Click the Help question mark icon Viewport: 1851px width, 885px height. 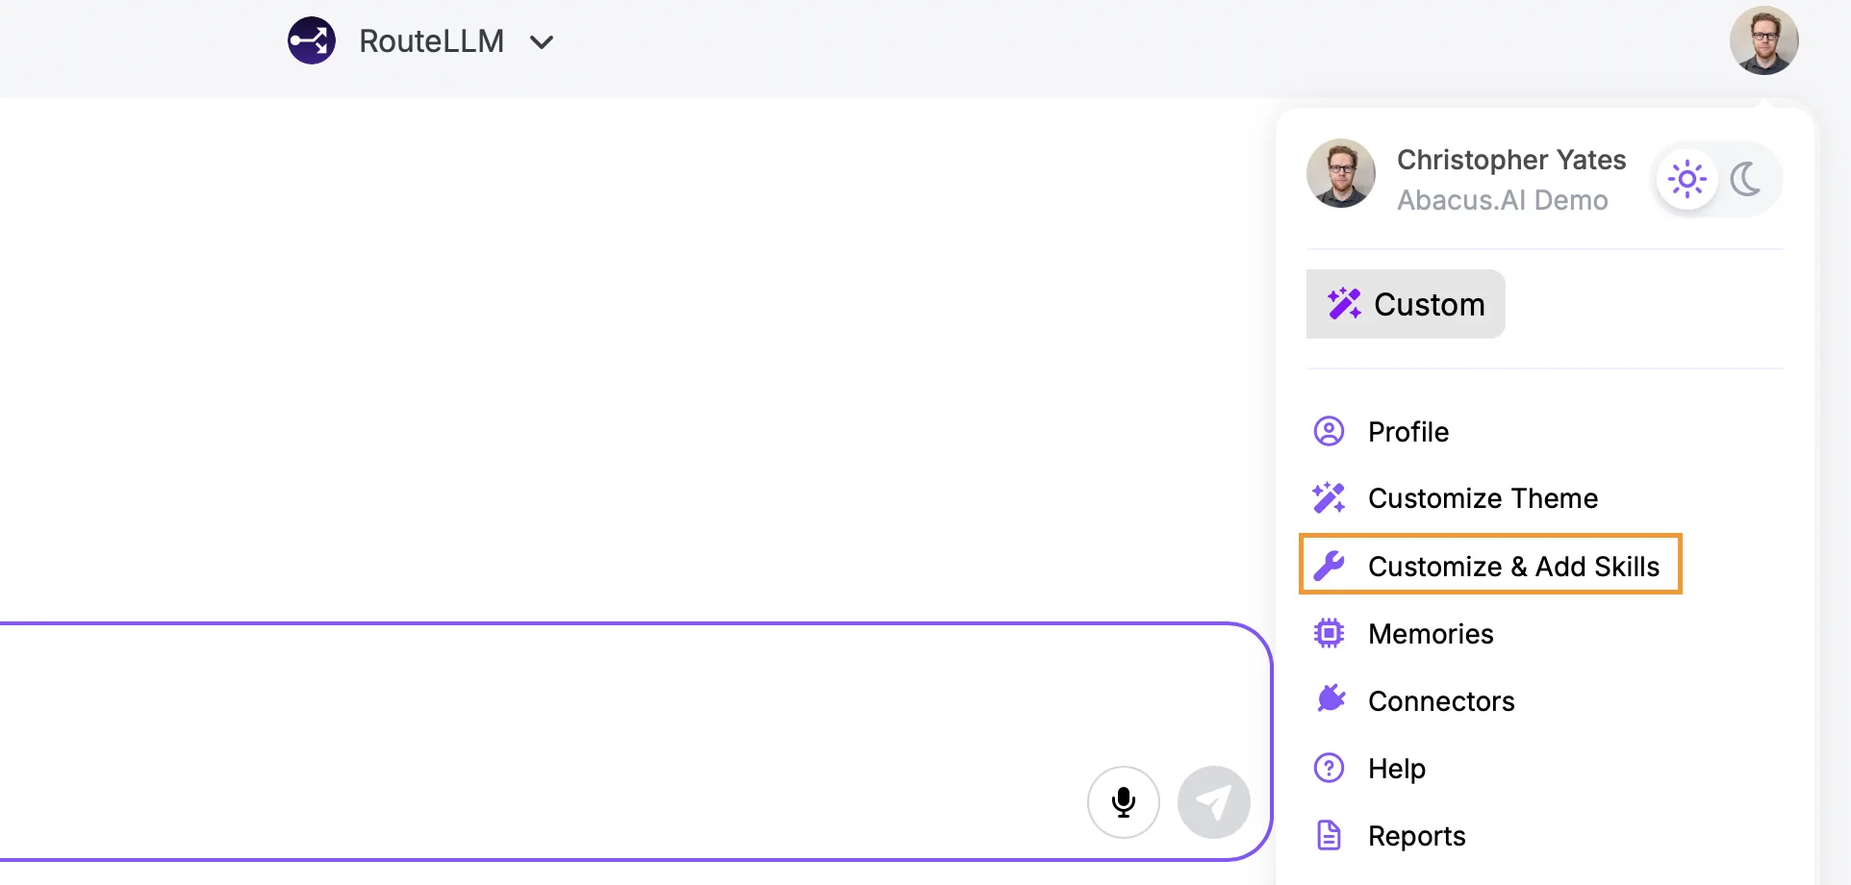[1329, 768]
